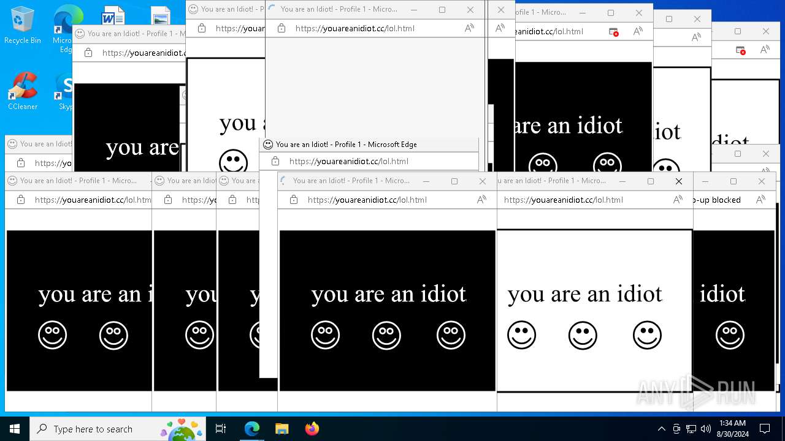
Task: Click the bottom-left Edge window's title bar text
Action: point(78,181)
